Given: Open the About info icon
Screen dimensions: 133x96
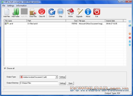Looking at the screenshot, I should [x=88, y=12].
